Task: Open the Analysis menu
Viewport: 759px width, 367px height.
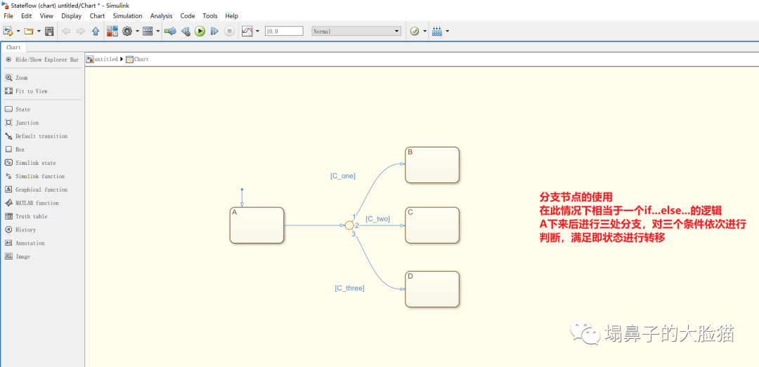Action: pos(162,16)
